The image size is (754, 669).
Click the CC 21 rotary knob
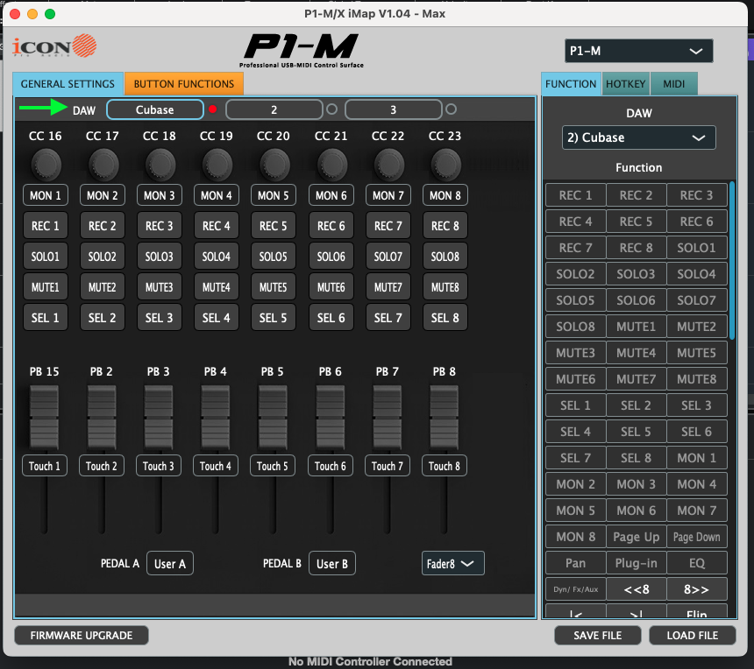(331, 165)
